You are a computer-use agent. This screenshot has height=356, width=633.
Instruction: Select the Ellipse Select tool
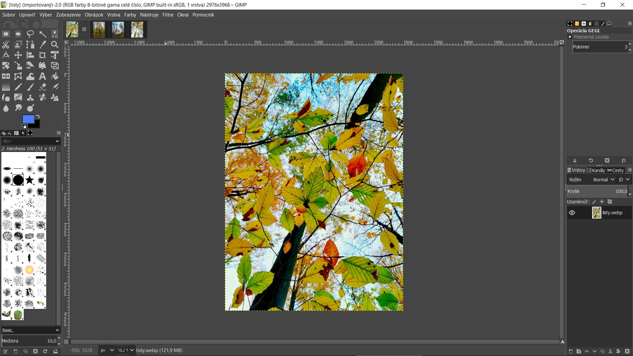[18, 34]
